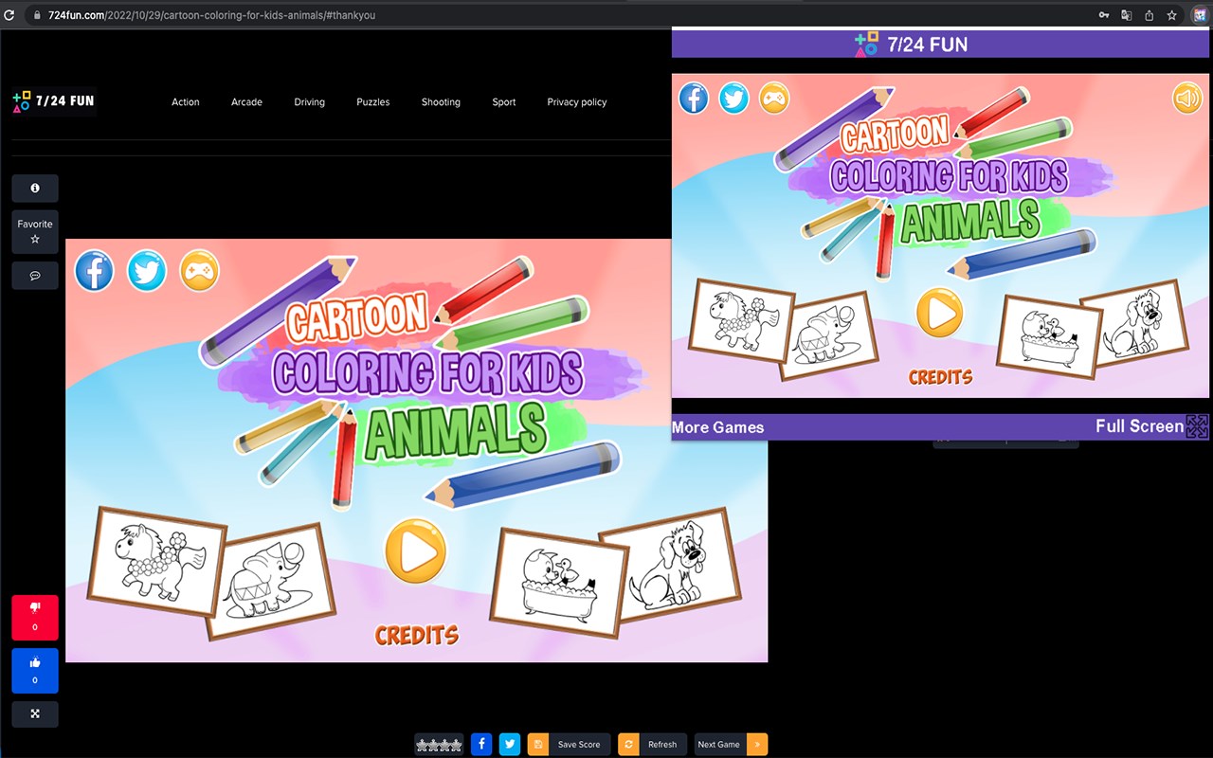The height and width of the screenshot is (758, 1213).
Task: Open the colorful browser extension icon
Action: click(x=1198, y=15)
